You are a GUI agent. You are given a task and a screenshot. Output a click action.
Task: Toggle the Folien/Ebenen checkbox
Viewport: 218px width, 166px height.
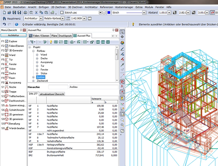coord(7,46)
